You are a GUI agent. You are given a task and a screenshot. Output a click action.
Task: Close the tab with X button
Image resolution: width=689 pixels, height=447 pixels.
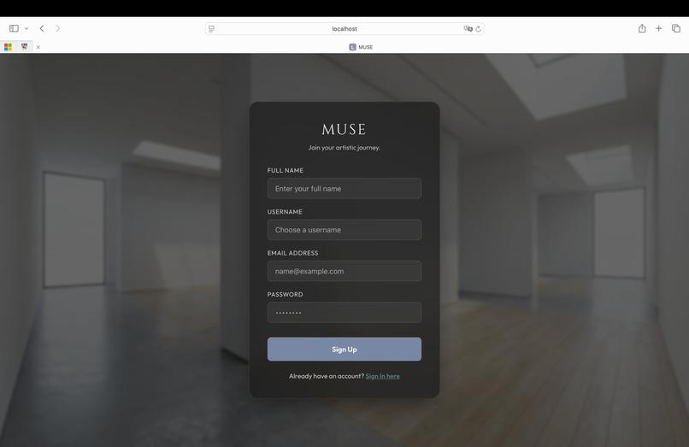[38, 47]
